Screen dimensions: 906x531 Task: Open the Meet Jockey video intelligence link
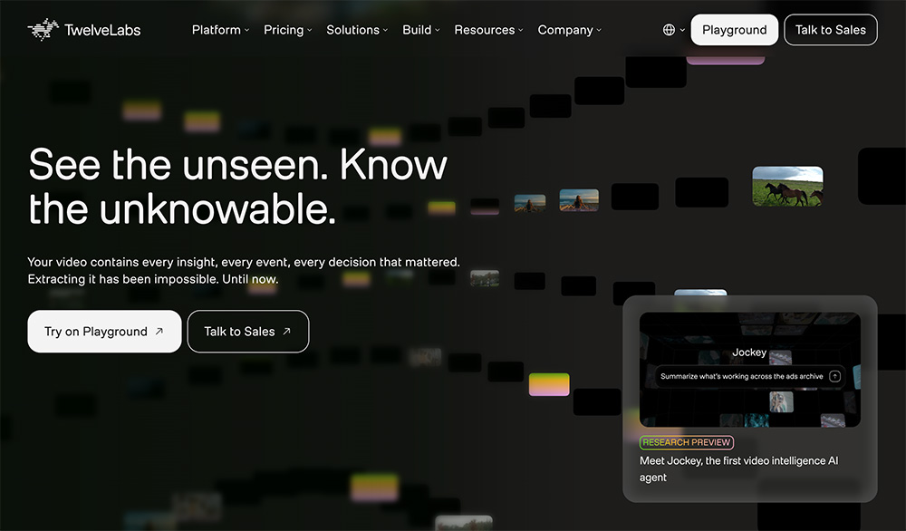pos(738,469)
